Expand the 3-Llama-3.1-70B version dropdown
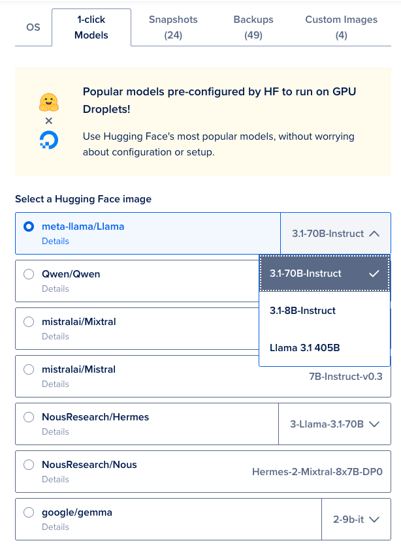Image resolution: width=401 pixels, height=545 pixels. (x=334, y=424)
